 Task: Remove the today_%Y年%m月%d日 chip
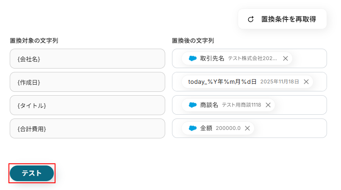[306, 82]
